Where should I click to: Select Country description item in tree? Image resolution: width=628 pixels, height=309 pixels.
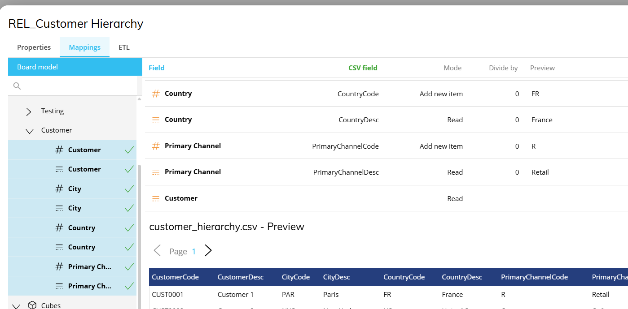click(72, 247)
